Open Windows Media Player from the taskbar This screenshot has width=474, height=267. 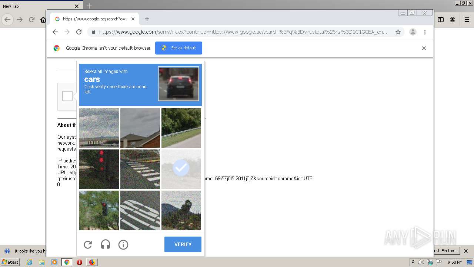[54, 262]
